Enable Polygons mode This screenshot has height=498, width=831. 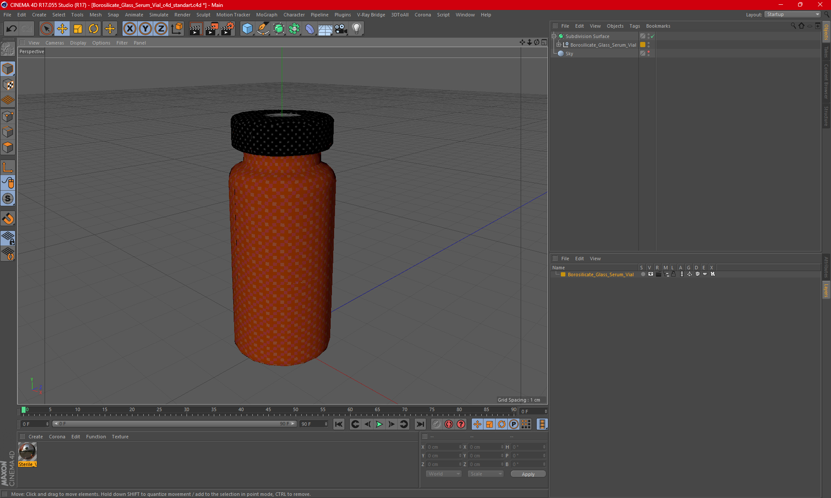(x=8, y=147)
